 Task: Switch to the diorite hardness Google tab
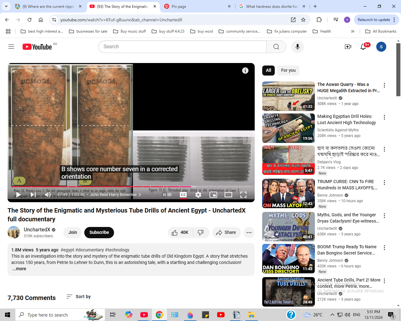272,6
